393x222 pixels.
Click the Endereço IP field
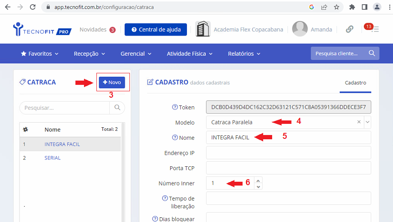tap(288, 153)
